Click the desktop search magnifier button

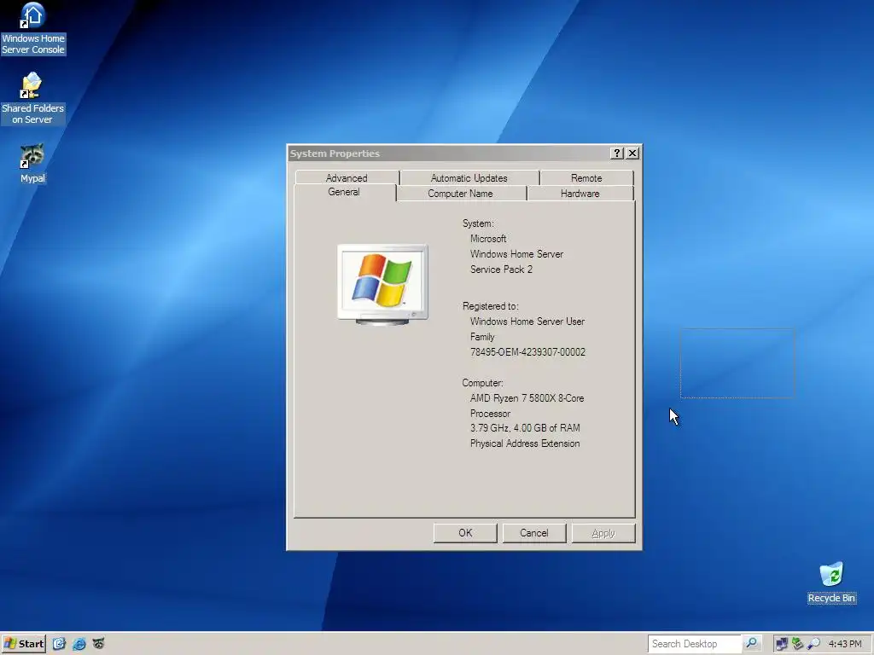point(751,644)
